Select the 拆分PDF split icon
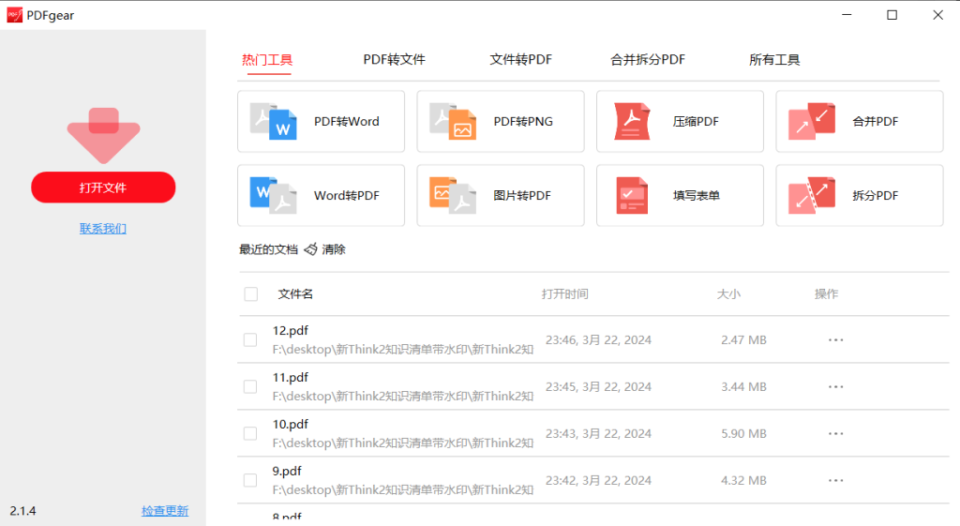This screenshot has width=960, height=526. (812, 195)
